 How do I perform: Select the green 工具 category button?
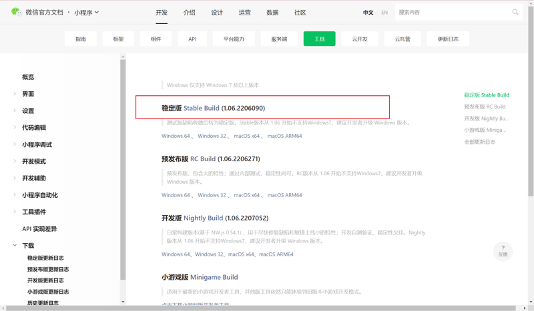320,39
